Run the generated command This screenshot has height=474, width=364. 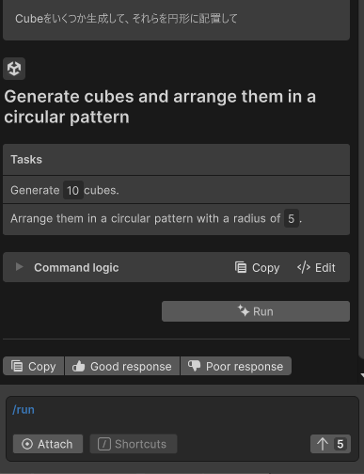coord(256,311)
